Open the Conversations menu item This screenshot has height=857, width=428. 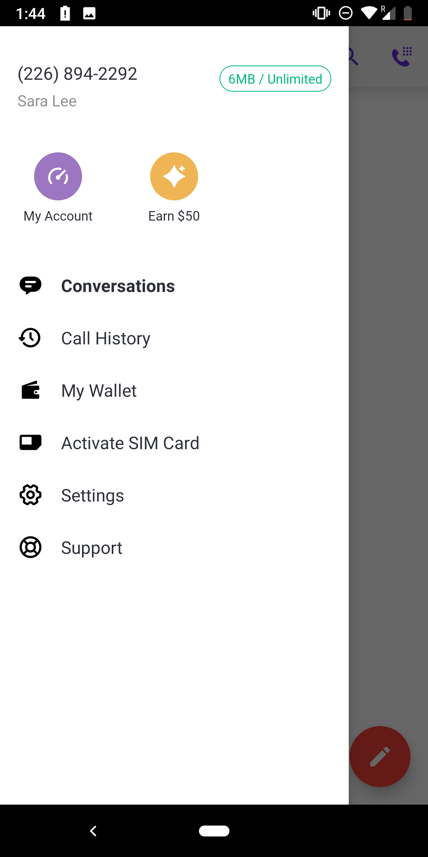(118, 286)
